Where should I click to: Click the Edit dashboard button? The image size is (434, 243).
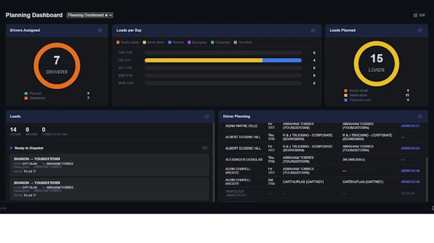419,15
